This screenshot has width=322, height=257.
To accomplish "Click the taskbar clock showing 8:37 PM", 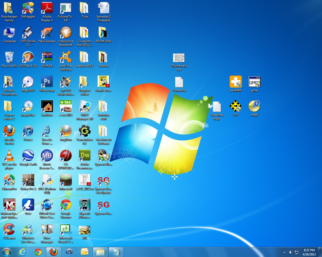I will [309, 252].
